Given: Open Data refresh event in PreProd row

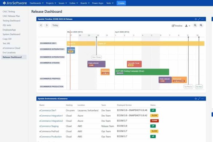Looking at the screenshot, I should 165,80.
